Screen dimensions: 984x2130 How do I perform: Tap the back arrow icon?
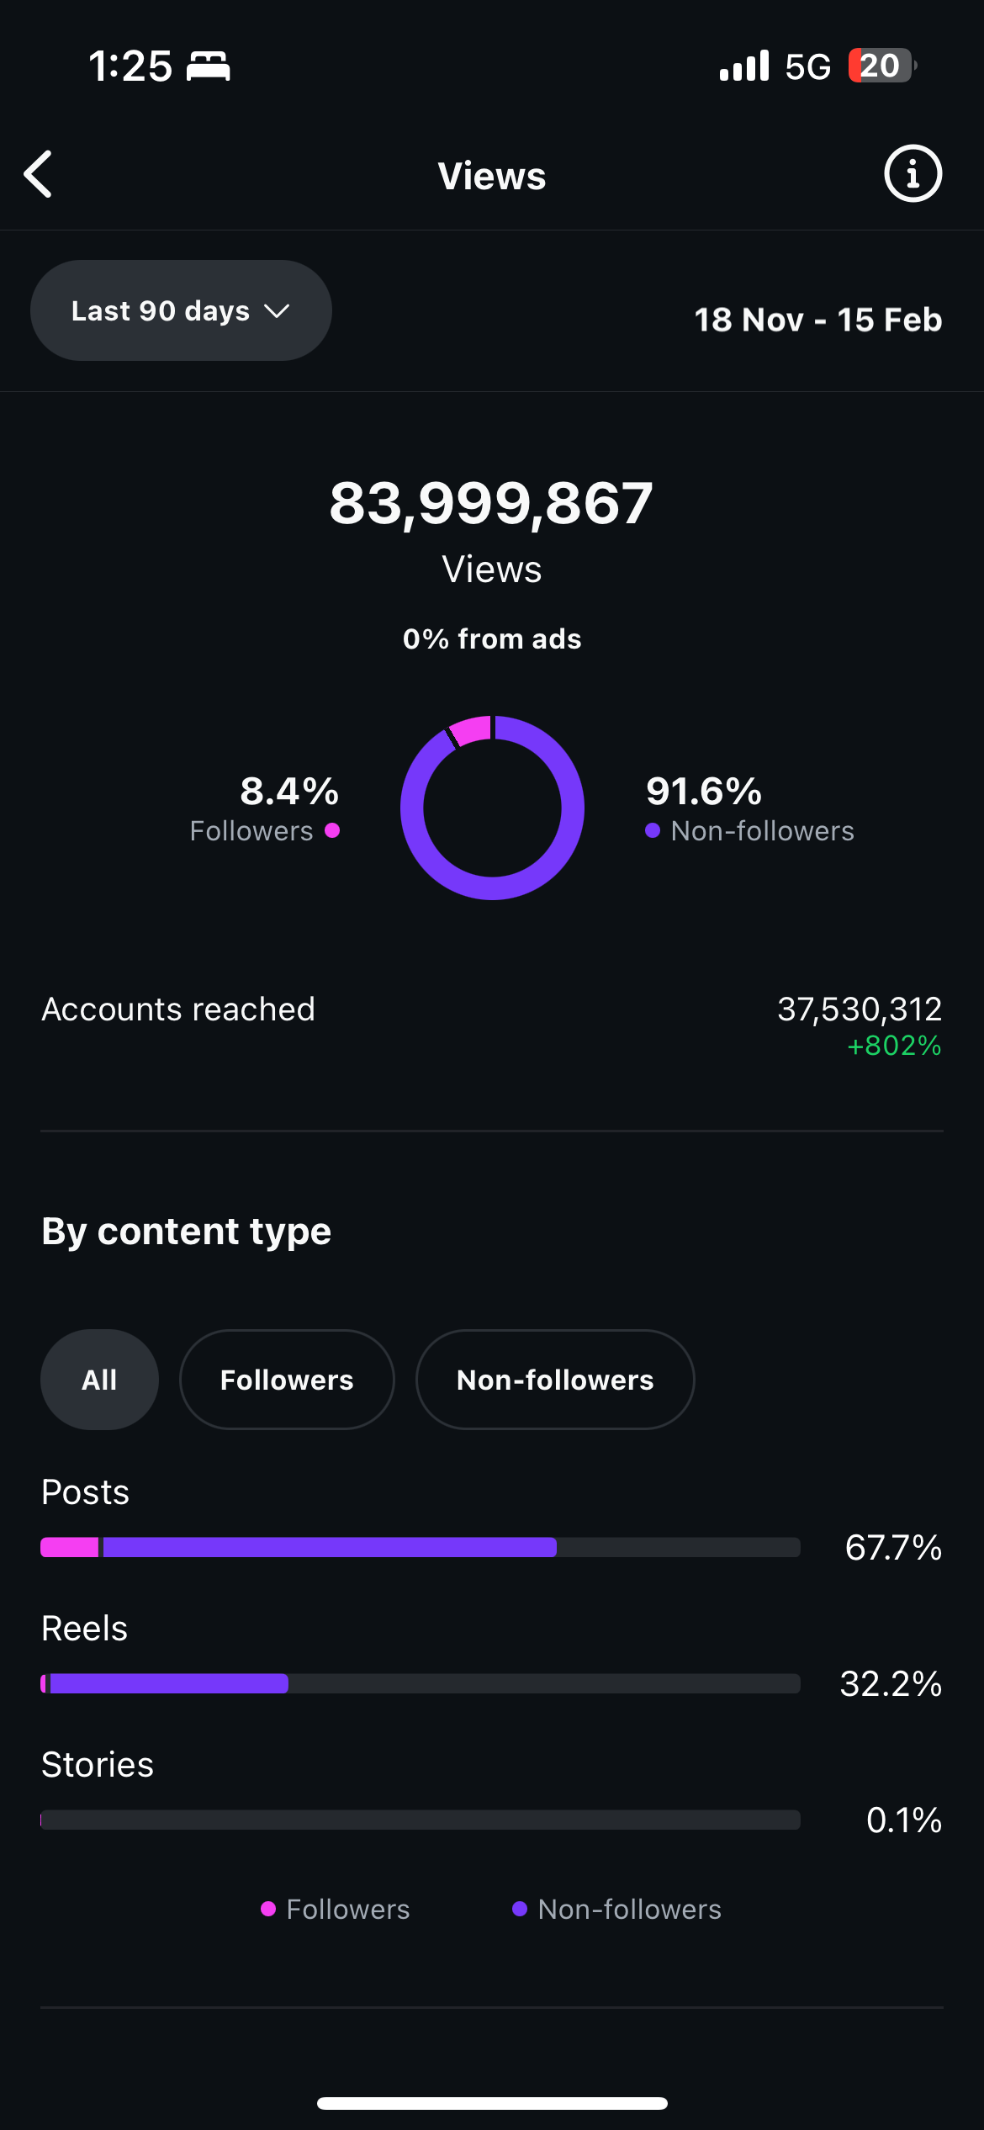click(39, 174)
